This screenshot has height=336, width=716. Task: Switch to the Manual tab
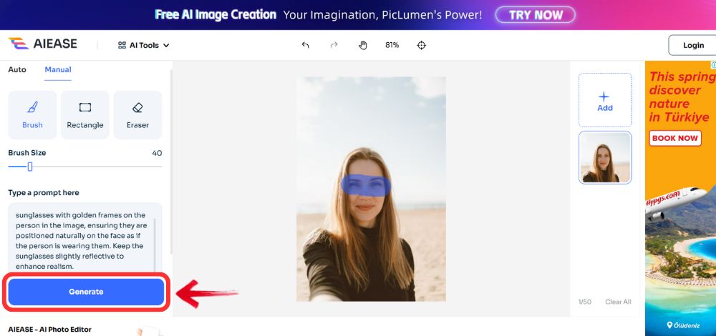58,69
